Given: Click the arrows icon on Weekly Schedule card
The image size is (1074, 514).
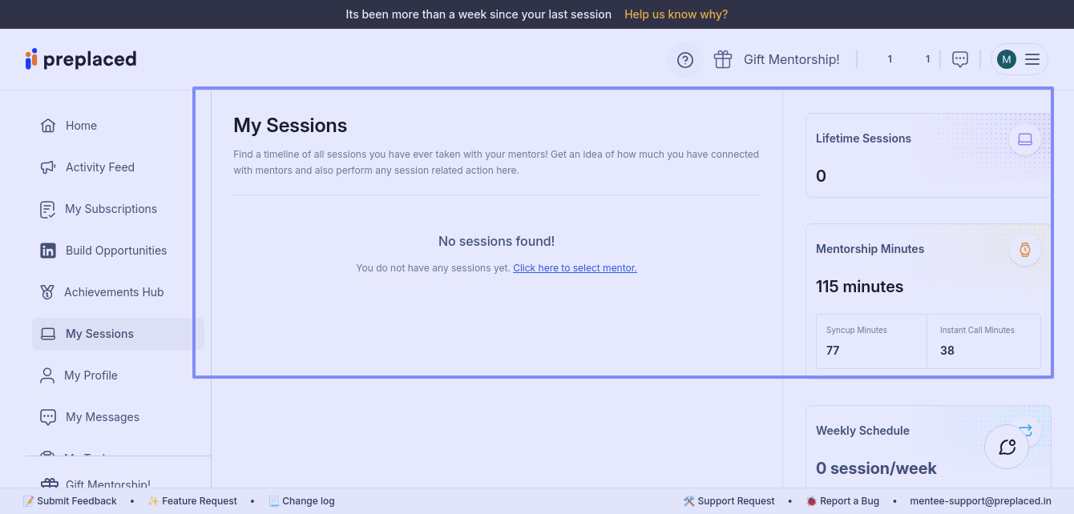Looking at the screenshot, I should tap(1025, 429).
